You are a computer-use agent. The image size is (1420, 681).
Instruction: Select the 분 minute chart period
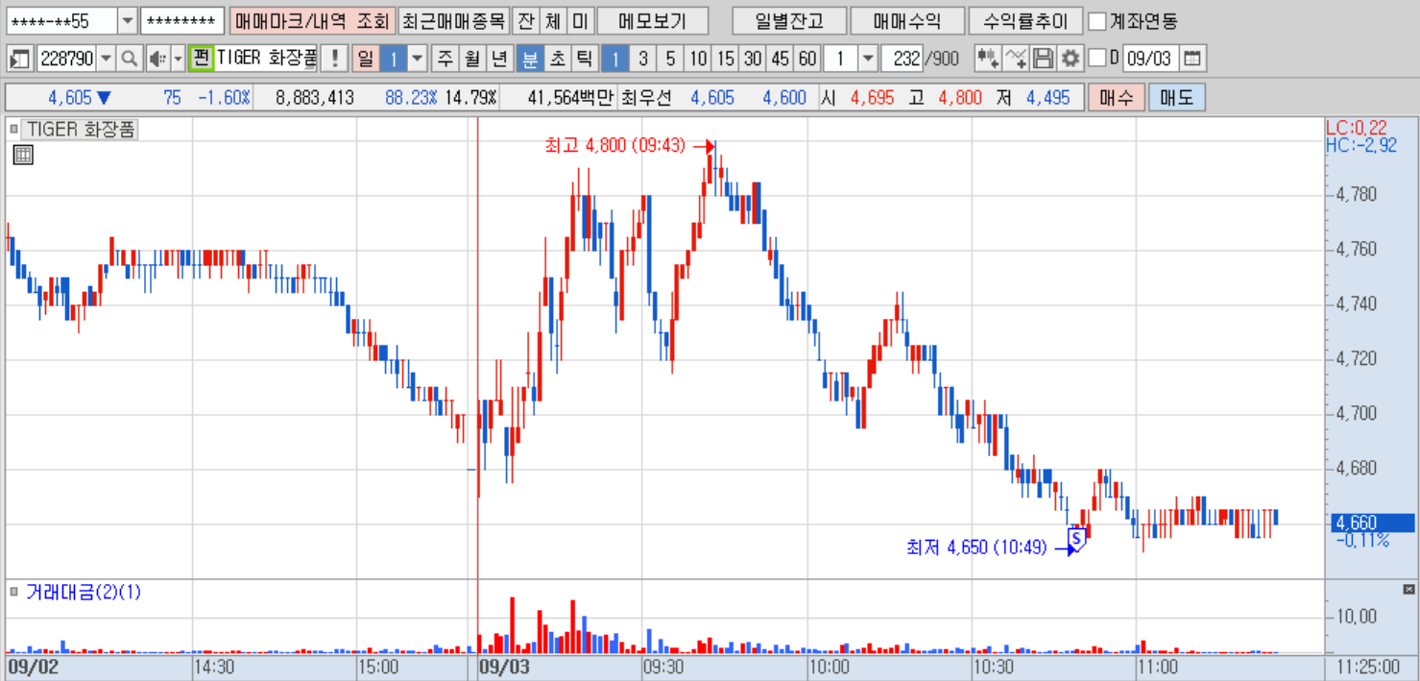point(529,59)
